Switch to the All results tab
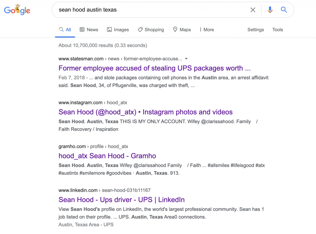Image resolution: width=316 pixels, height=234 pixels. [x=65, y=30]
